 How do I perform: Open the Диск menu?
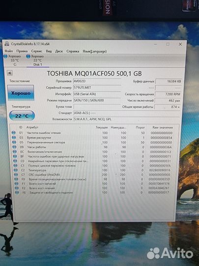[x=59, y=51]
